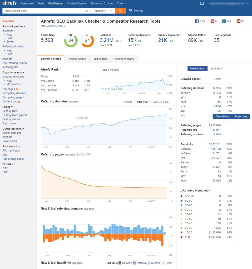
Task: Click the DR 67 gauge
Action: click(87, 40)
